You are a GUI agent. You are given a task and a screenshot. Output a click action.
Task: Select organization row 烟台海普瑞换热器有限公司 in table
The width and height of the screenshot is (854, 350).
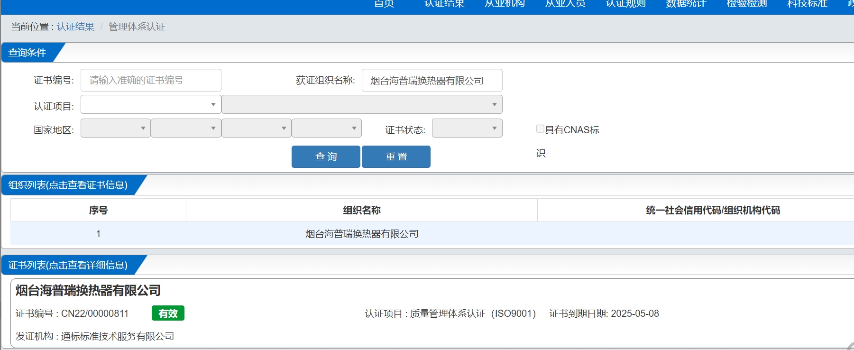[362, 234]
